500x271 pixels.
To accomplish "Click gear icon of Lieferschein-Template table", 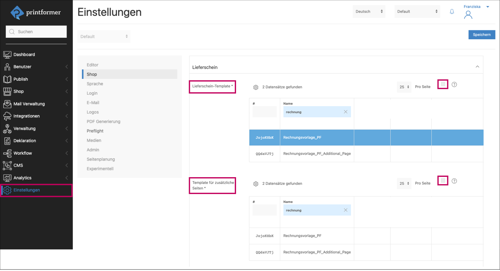I will point(256,87).
